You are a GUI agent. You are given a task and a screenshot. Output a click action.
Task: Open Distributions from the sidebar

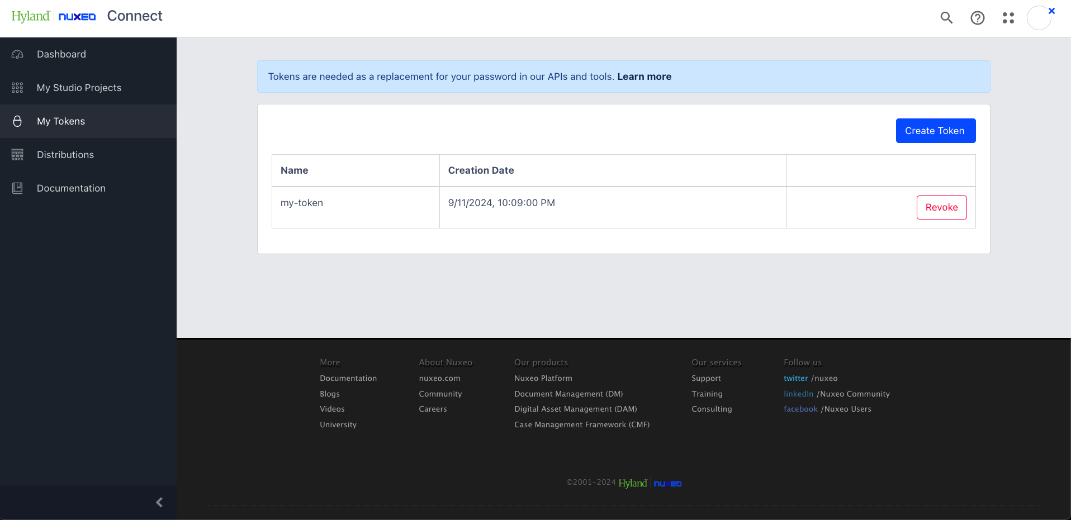[x=88, y=155]
